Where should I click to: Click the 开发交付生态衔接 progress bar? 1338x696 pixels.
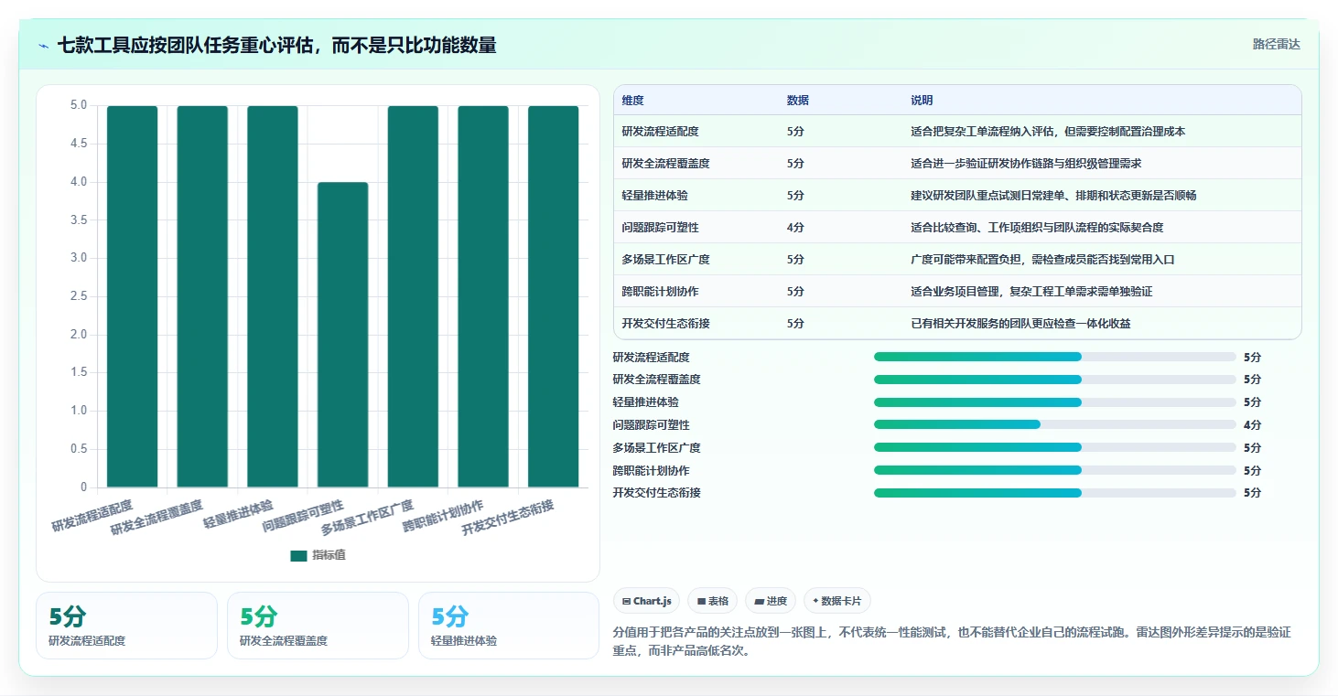(1055, 493)
